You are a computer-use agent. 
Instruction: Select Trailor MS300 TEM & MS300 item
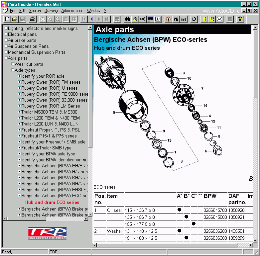[x=49, y=112]
